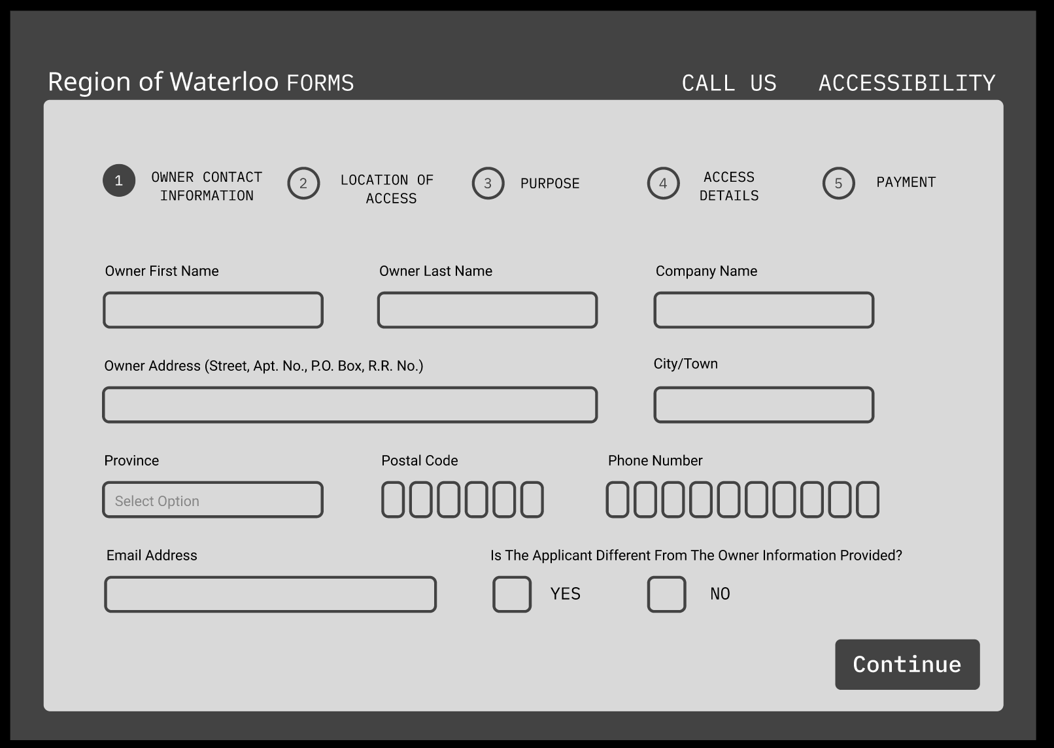
Task: Click the step 1 circle icon
Action: (119, 180)
